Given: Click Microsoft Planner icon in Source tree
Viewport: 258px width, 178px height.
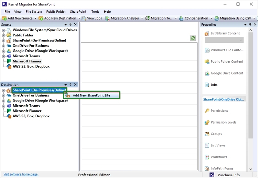Looking at the screenshot, I should [9, 61].
